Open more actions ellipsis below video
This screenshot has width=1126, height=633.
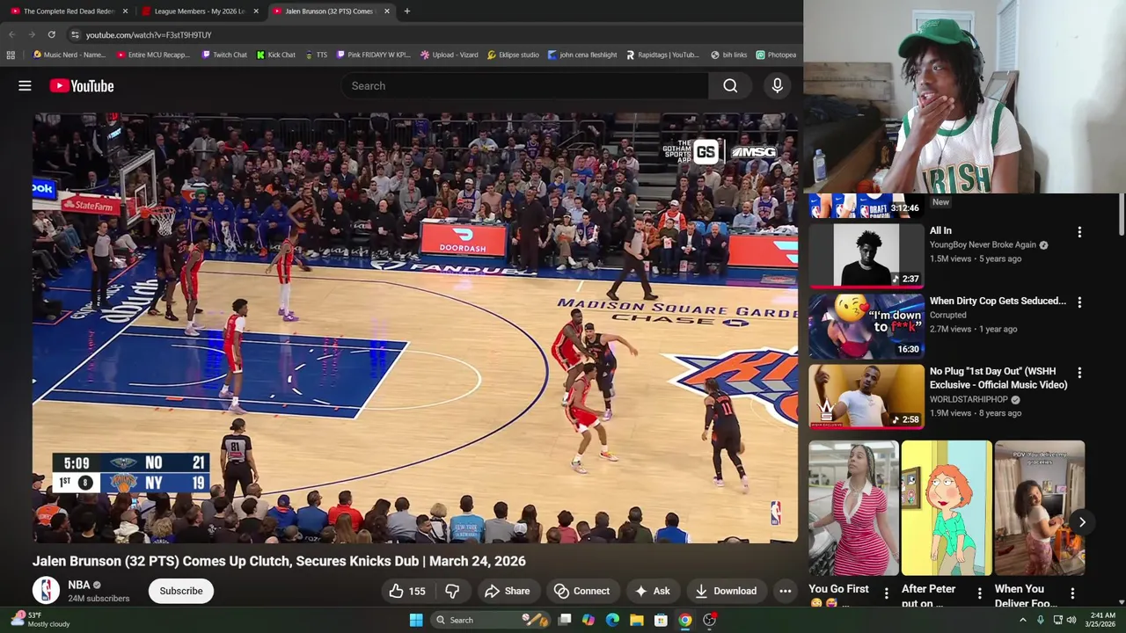[x=785, y=591]
